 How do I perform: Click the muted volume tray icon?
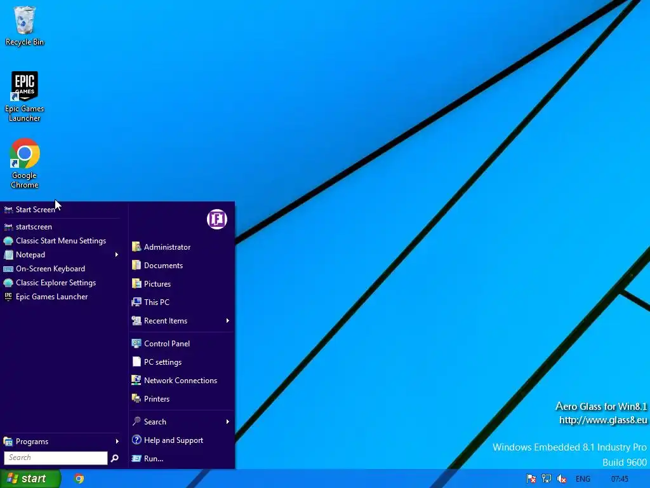coord(562,479)
